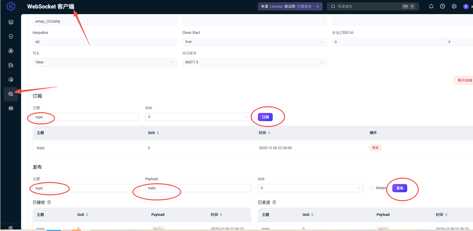Open the help question mark icon
473x231 pixels.
(442, 6)
